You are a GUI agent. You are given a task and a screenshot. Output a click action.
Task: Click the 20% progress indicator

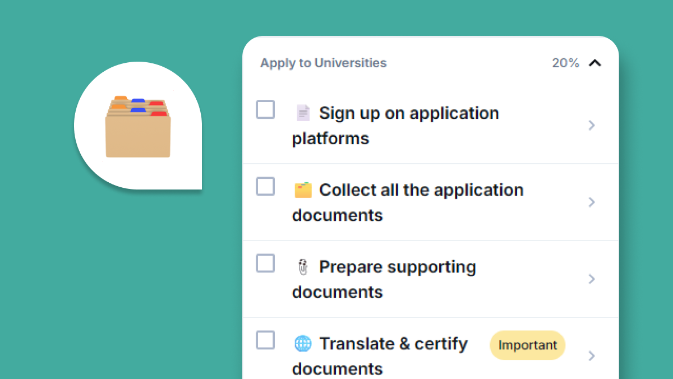click(x=565, y=63)
